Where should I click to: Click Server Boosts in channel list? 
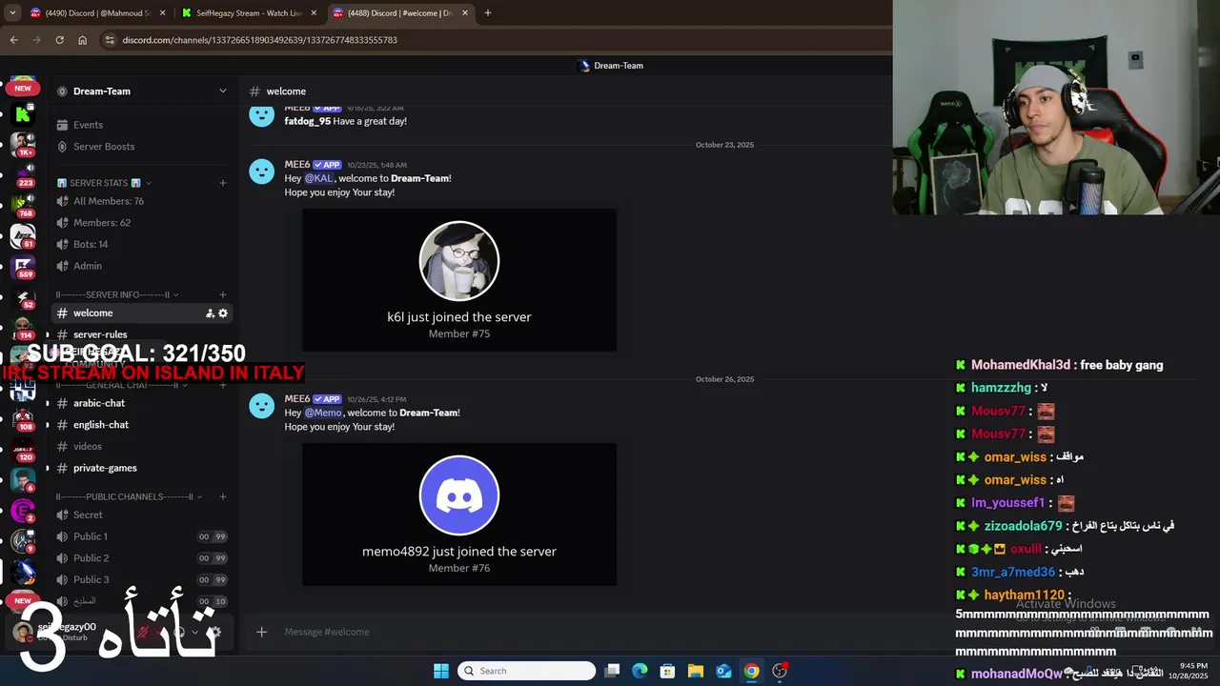(141, 147)
